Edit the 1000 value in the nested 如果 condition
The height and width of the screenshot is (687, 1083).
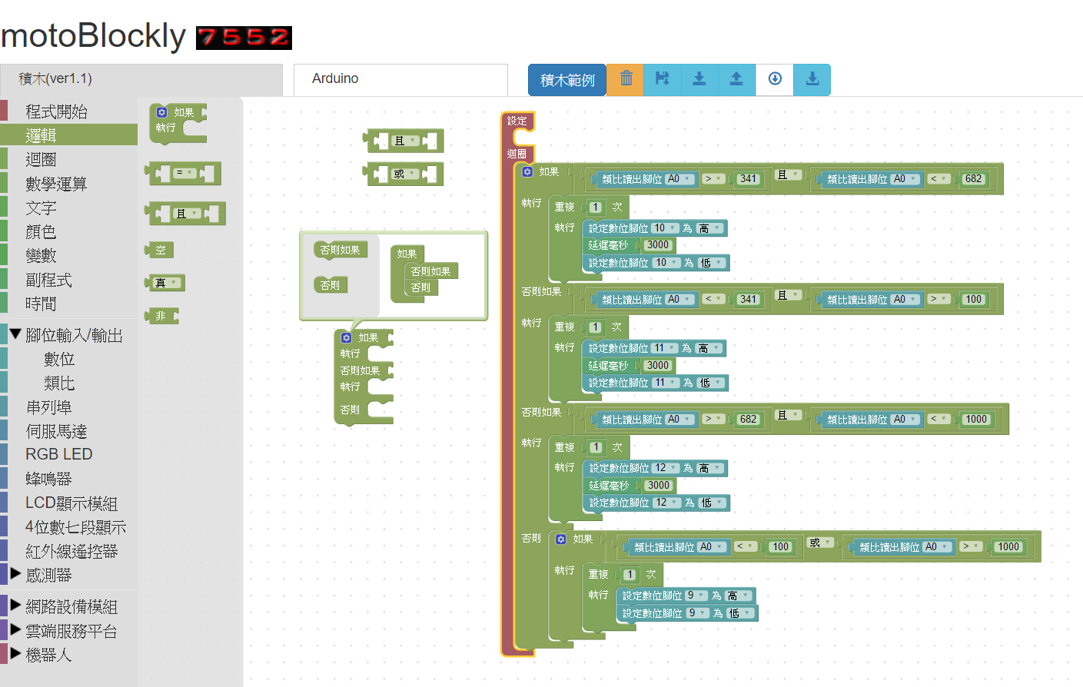[x=1008, y=547]
